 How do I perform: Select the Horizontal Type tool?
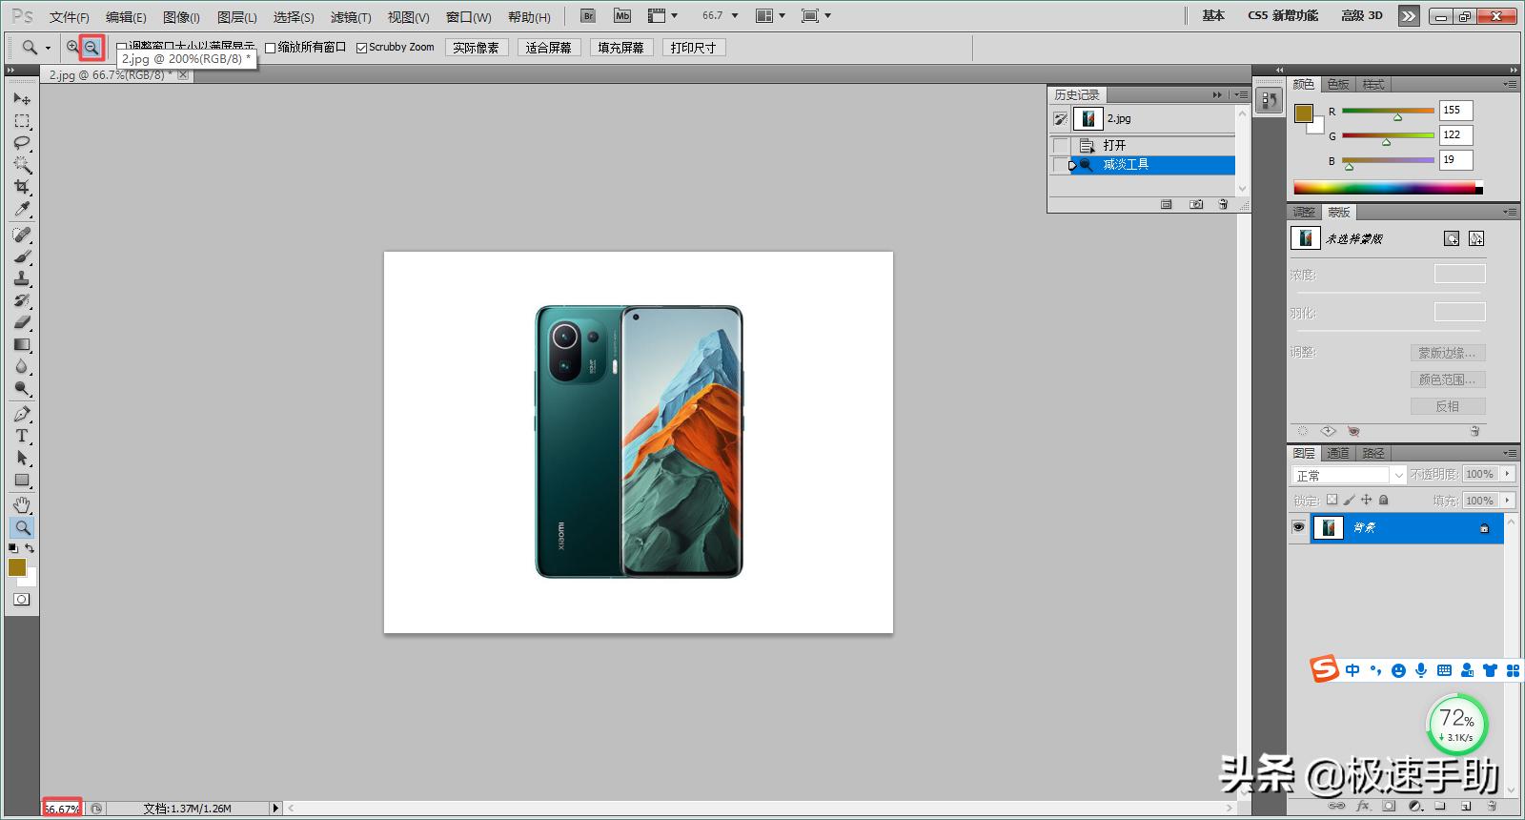22,436
